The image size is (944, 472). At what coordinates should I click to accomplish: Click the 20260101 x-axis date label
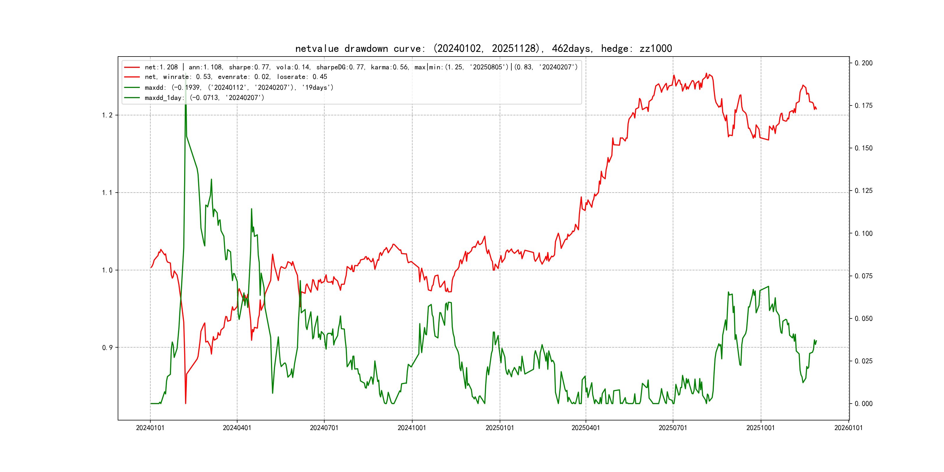pyautogui.click(x=848, y=428)
